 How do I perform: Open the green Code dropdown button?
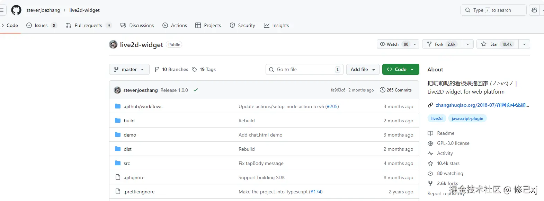[x=401, y=69]
